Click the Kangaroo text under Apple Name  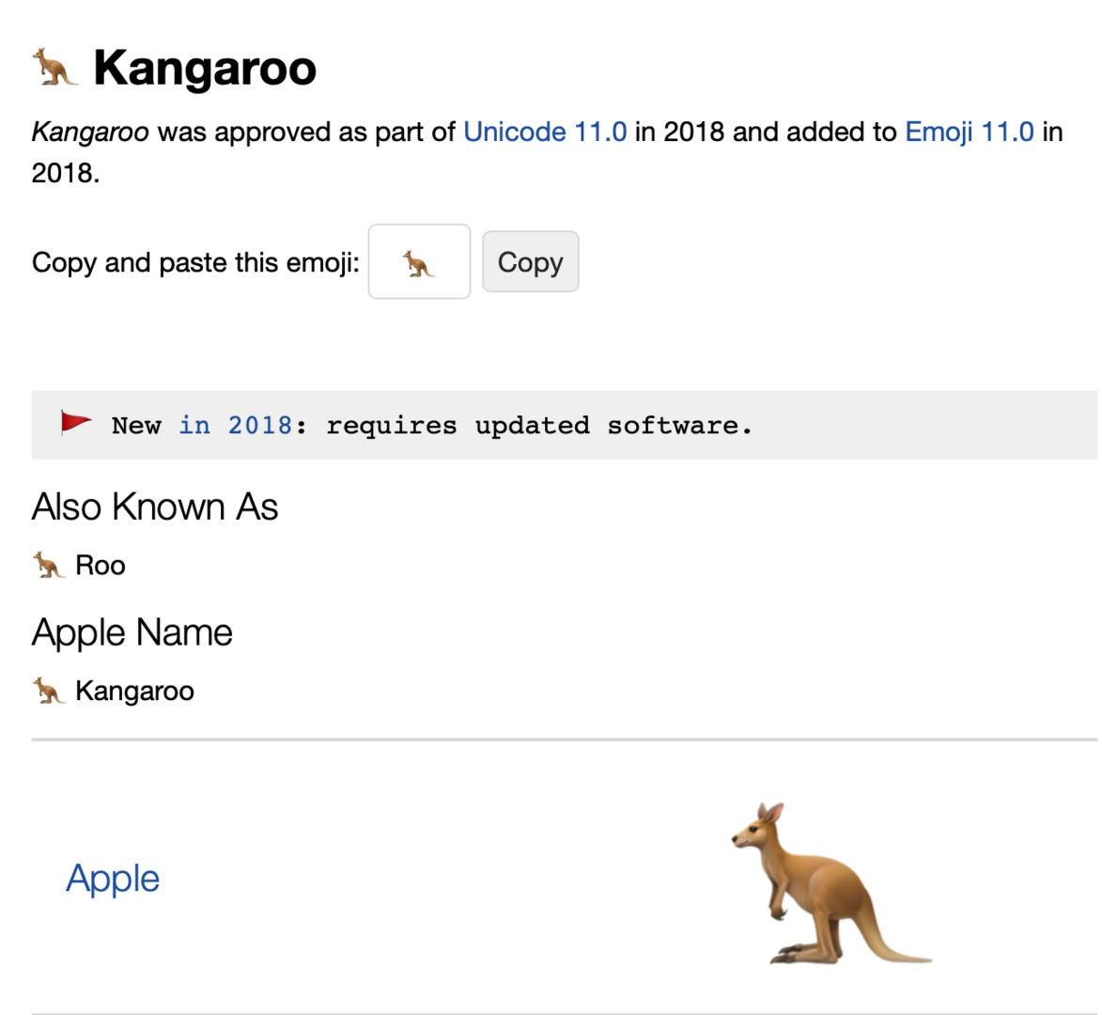[x=134, y=691]
